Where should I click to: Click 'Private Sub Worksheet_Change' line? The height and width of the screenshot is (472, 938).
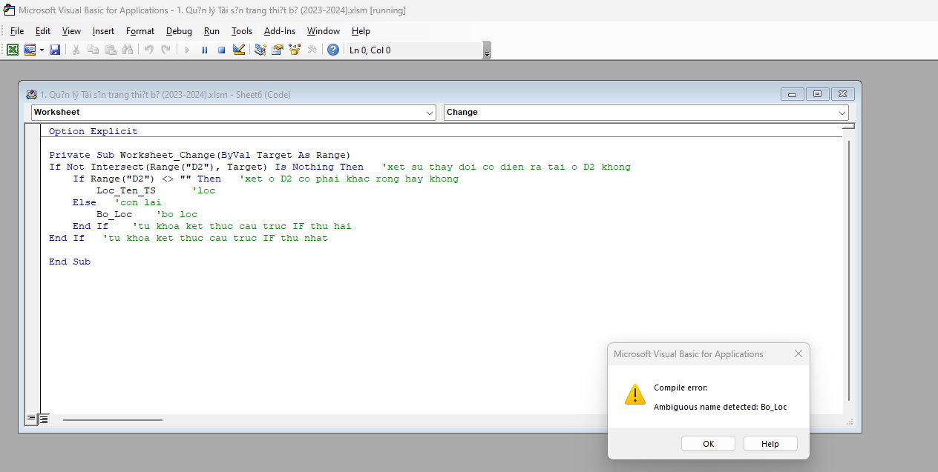199,155
